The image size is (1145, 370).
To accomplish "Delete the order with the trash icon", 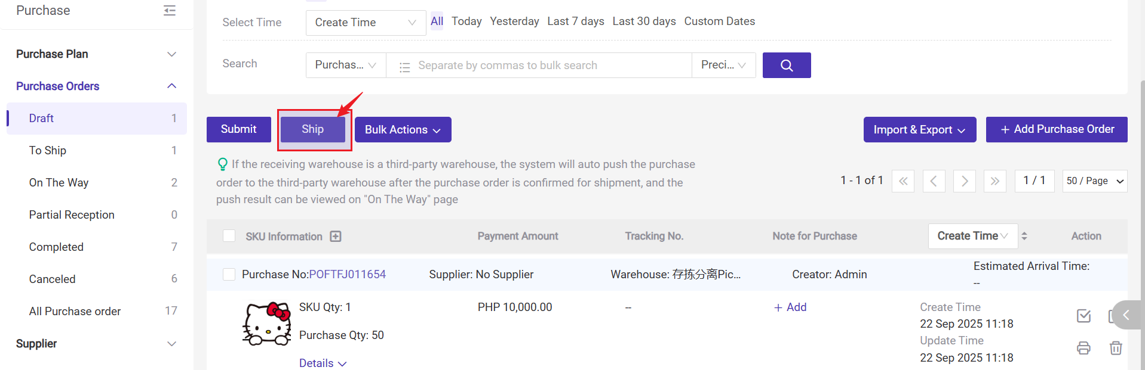I will [1115, 348].
